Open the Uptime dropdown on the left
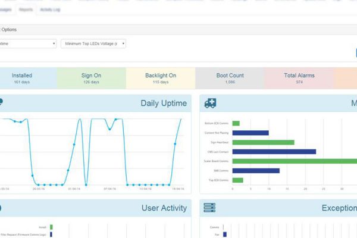The width and height of the screenshot is (357, 238). pos(27,43)
